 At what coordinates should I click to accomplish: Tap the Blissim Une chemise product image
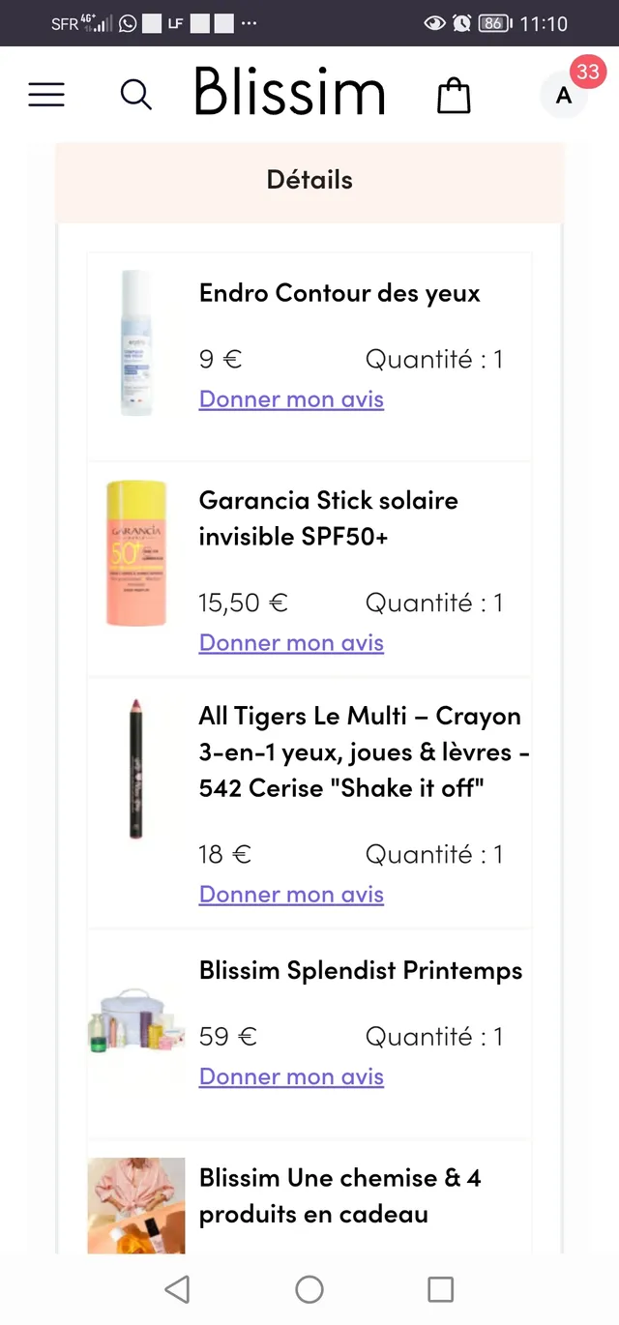(135, 1204)
